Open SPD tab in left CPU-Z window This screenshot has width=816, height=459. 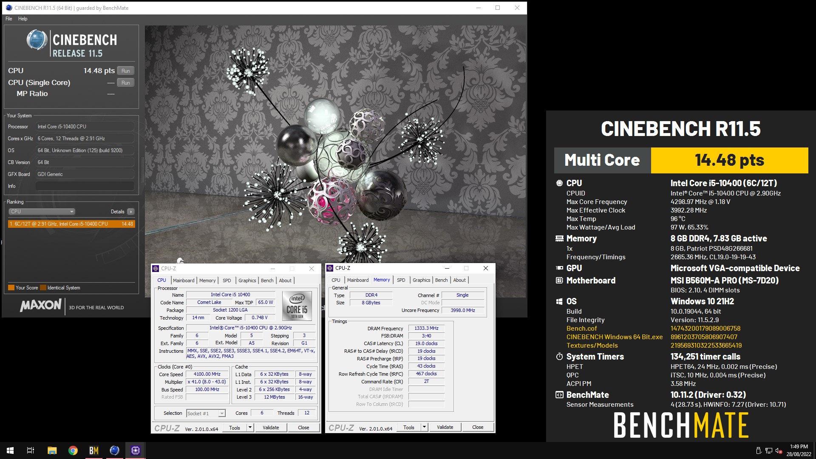(x=227, y=280)
